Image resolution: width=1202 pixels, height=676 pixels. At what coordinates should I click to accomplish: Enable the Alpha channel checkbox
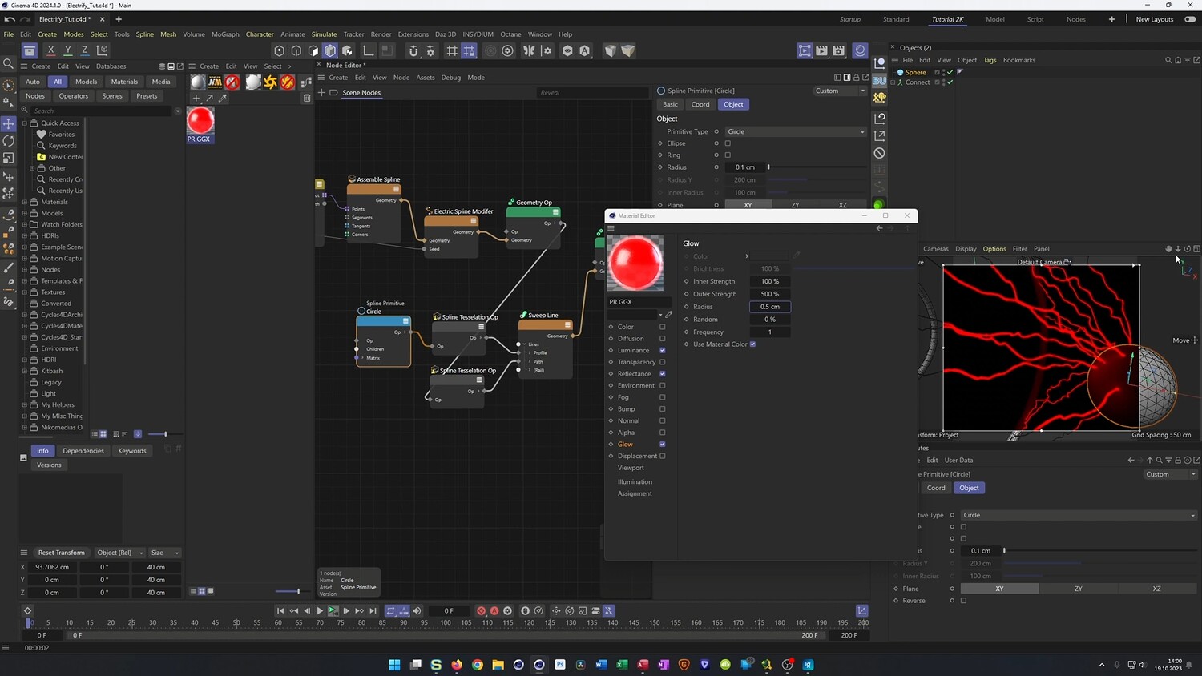[x=663, y=433]
